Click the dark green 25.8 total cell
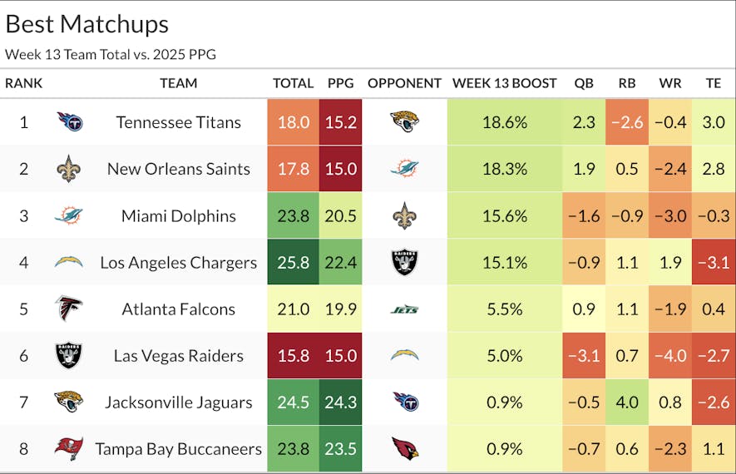Screen dimensions: 736x474 coord(293,263)
